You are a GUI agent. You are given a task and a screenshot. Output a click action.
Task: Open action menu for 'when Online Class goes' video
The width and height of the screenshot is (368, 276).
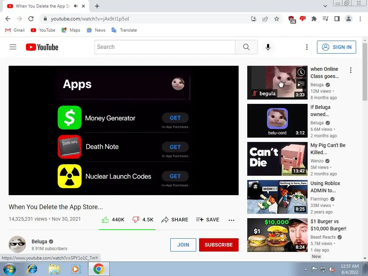[x=351, y=70]
